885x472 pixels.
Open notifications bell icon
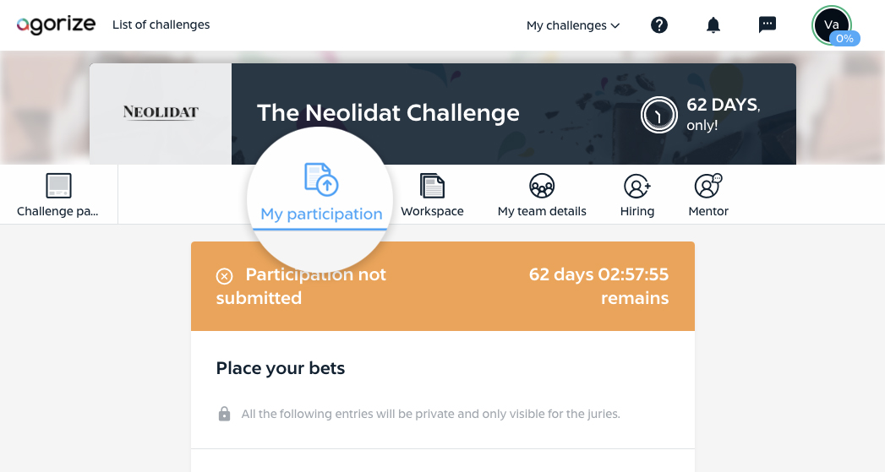coord(713,24)
